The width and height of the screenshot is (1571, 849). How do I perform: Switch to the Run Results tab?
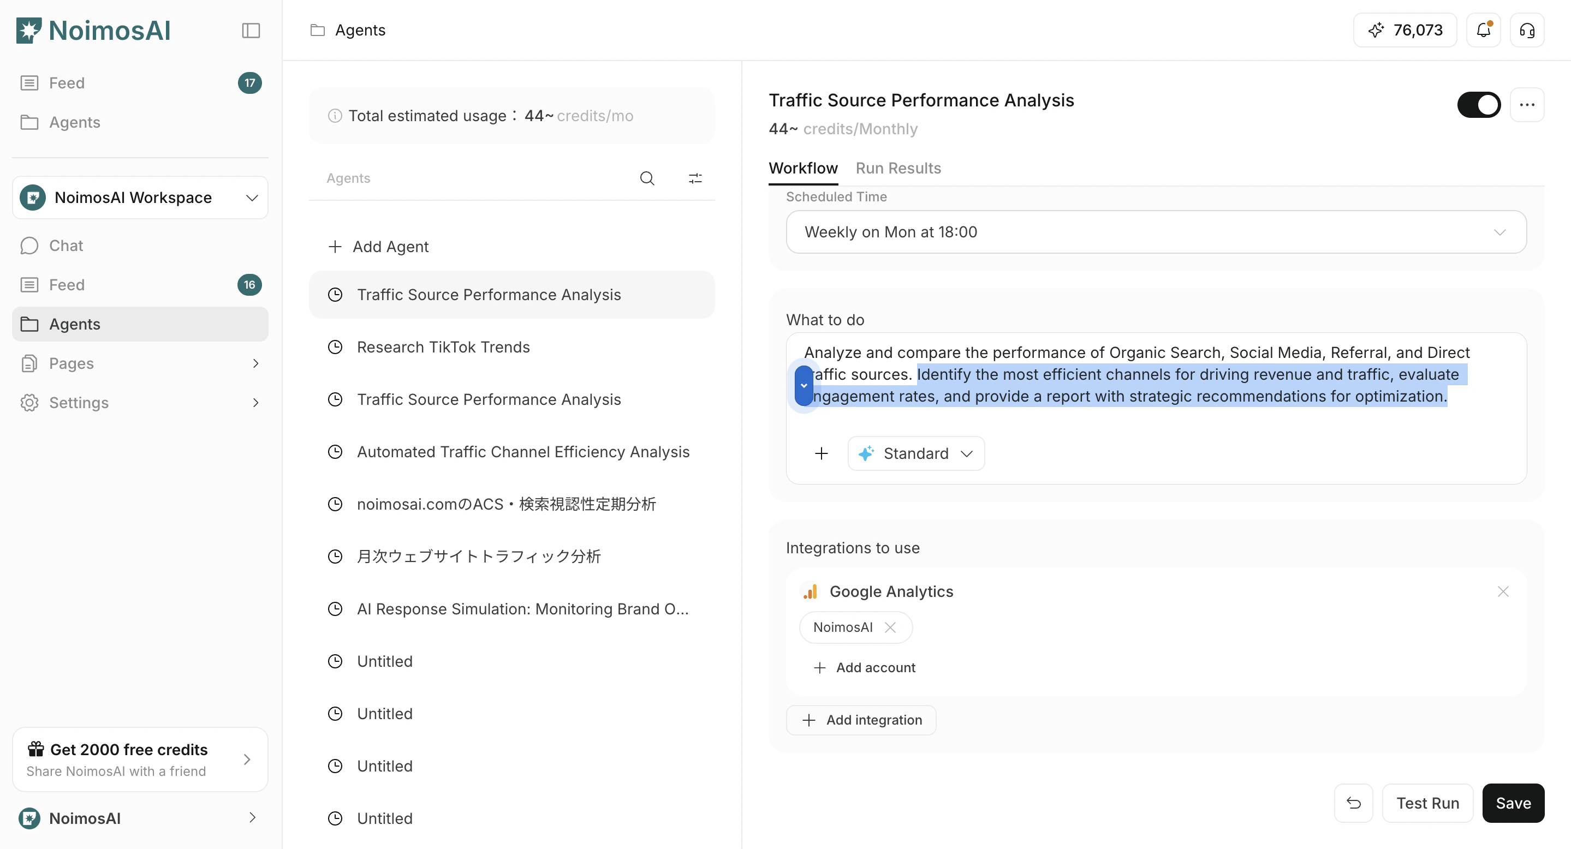pos(898,168)
